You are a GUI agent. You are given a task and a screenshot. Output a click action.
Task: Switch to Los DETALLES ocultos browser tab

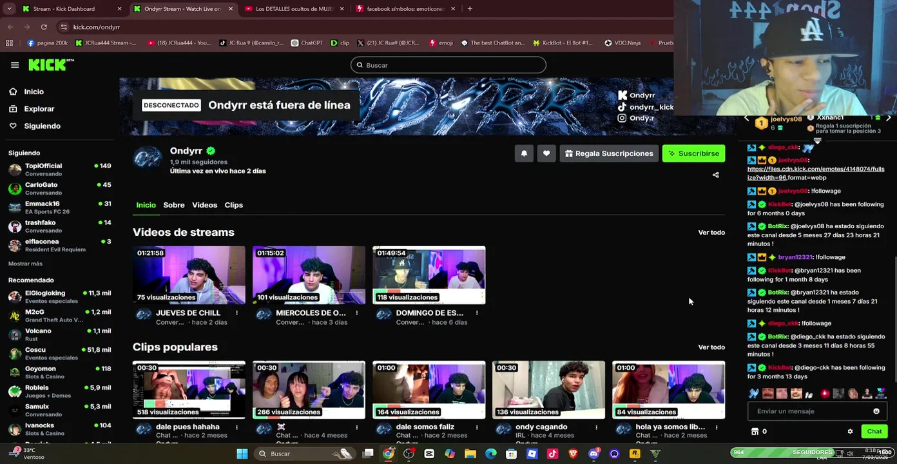click(294, 9)
